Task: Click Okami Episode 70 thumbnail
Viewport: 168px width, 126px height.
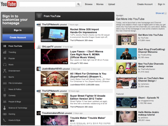Action: 127,102
